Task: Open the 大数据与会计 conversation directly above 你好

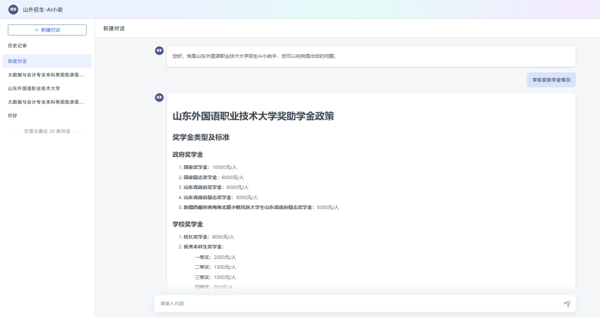Action: coord(46,102)
